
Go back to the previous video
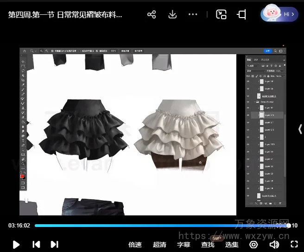coord(36,244)
